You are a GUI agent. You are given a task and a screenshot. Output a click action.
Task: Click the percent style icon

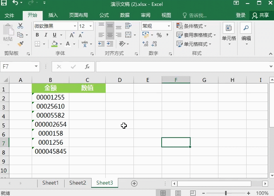click(x=159, y=35)
